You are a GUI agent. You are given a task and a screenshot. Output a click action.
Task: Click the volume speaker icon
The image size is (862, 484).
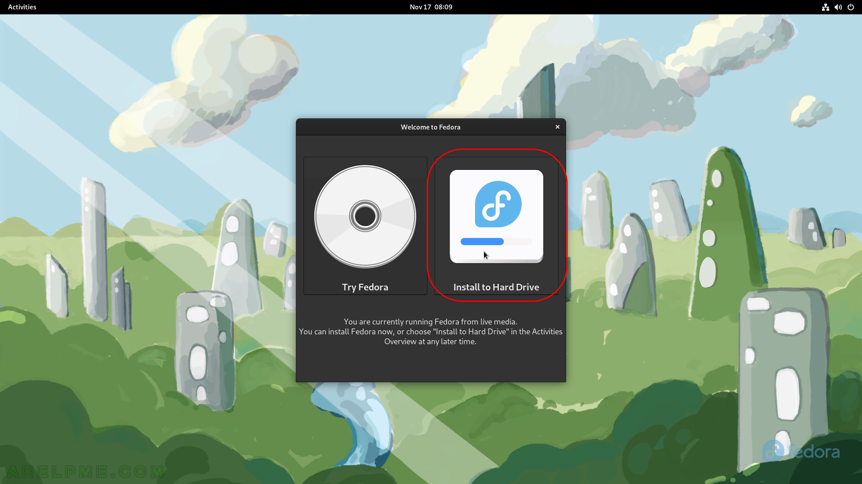click(838, 7)
